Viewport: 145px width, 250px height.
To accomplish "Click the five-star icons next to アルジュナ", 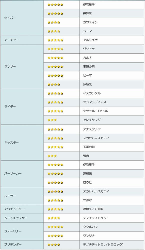I will coord(55,40).
